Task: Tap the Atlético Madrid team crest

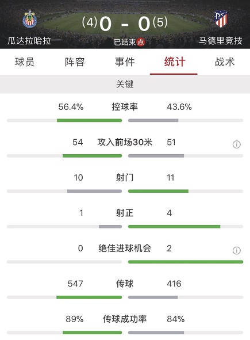Action: click(221, 20)
